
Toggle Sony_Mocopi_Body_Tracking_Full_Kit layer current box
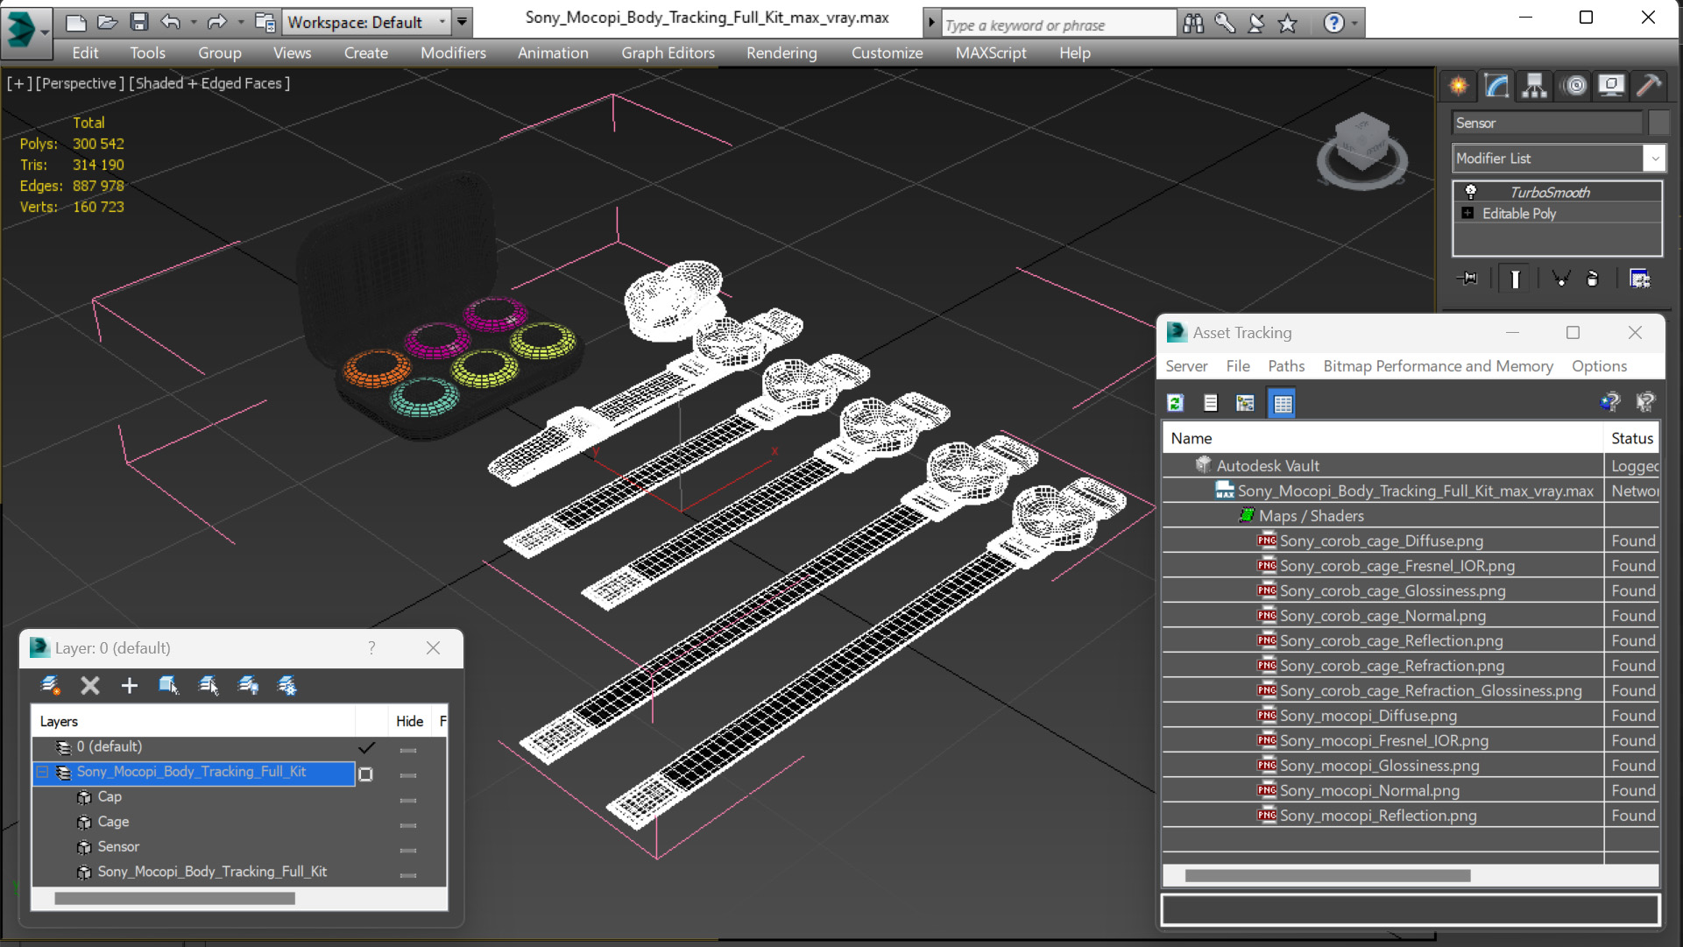pyautogui.click(x=366, y=774)
